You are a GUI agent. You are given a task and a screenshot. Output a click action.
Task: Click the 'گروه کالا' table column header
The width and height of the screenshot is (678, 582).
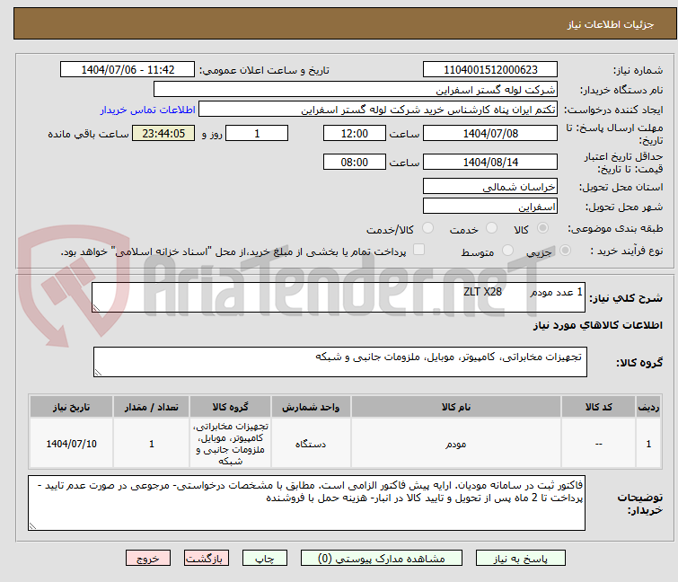coord(231,407)
